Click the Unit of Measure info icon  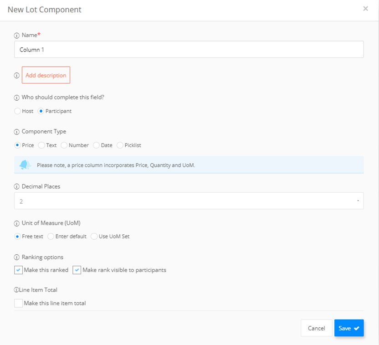tap(16, 223)
